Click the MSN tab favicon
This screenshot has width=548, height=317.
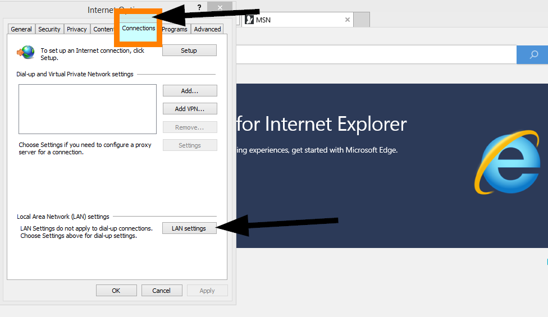click(x=249, y=20)
